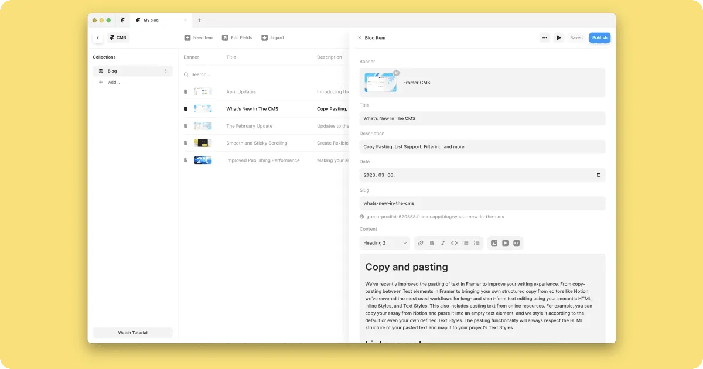703x369 pixels.
Task: Click the Banner column header
Action: (191, 57)
